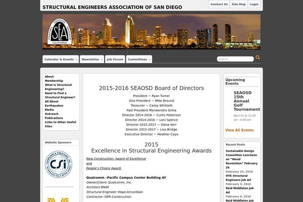This screenshot has height=202, width=303.
Task: Open the Outreach sidebar link
Action: pos(52,114)
